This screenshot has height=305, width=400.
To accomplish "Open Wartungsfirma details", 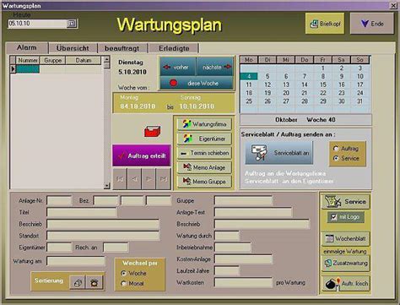I will [204, 124].
